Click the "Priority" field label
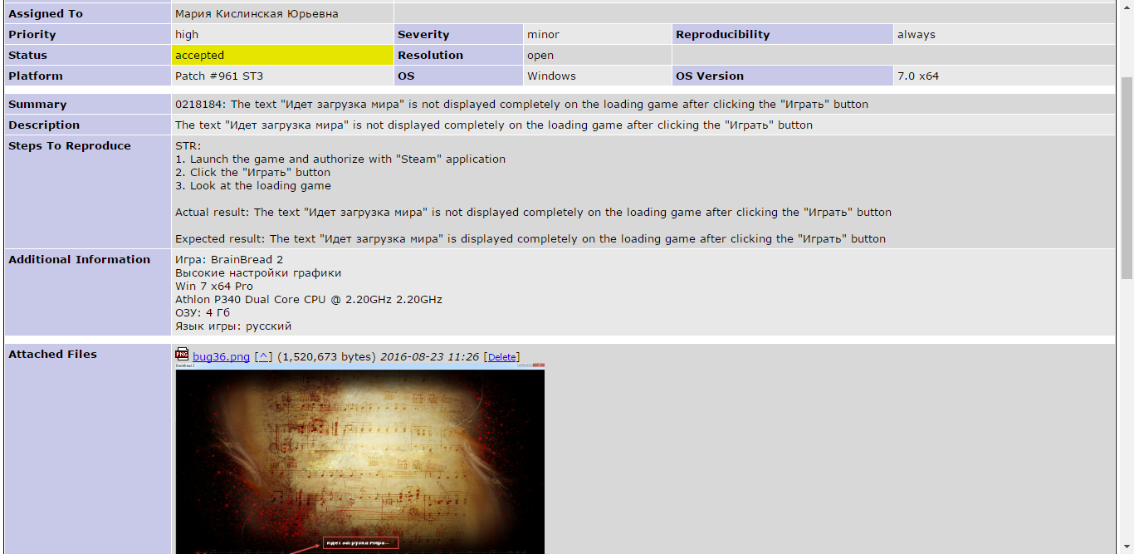The image size is (1134, 554). pos(32,35)
